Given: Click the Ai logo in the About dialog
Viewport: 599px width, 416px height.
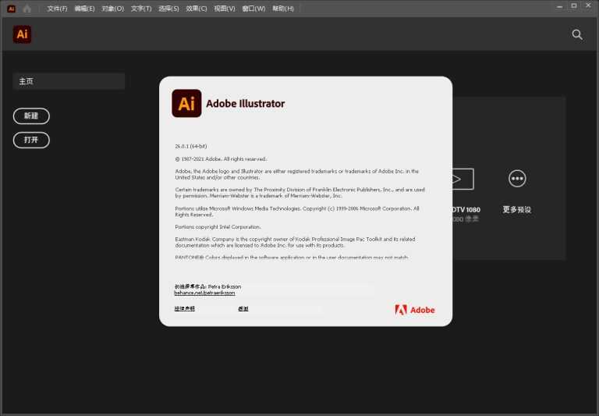Looking at the screenshot, I should [x=186, y=103].
